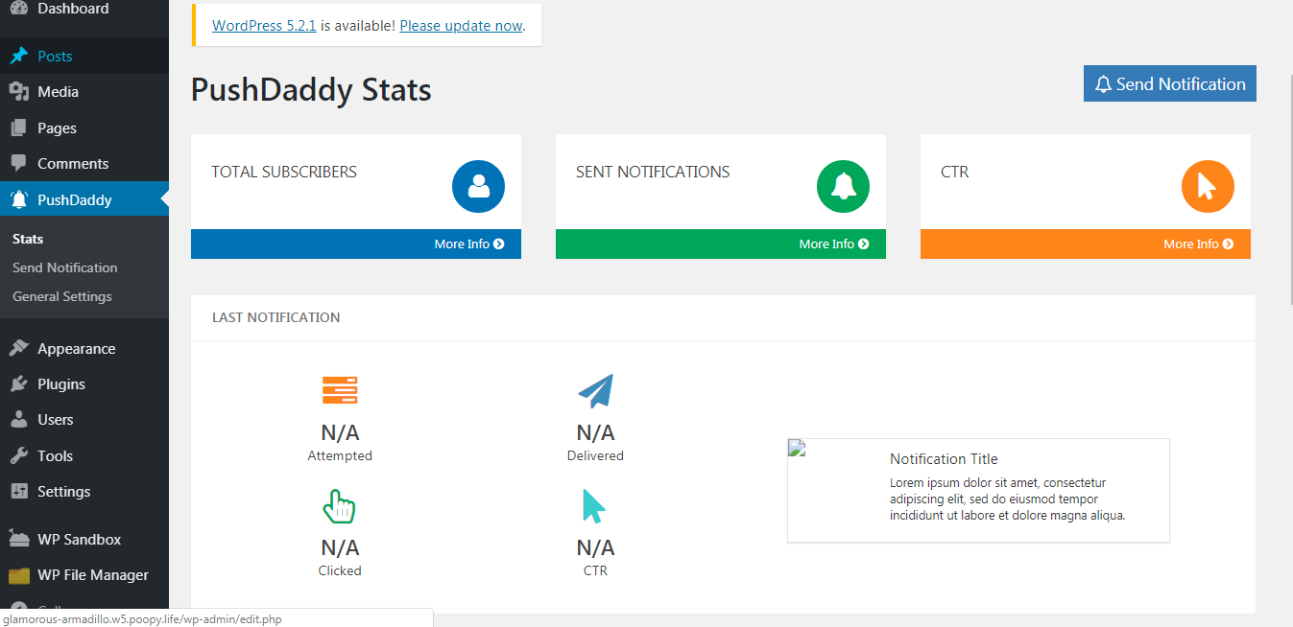Image resolution: width=1293 pixels, height=627 pixels.
Task: Click the LAST NOTIFICATION panel heading
Action: (x=275, y=317)
